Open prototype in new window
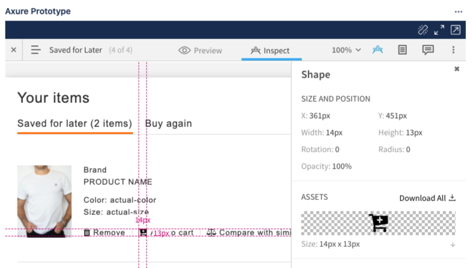 (456, 30)
